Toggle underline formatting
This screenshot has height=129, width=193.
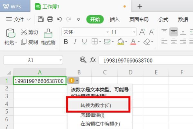(84, 42)
